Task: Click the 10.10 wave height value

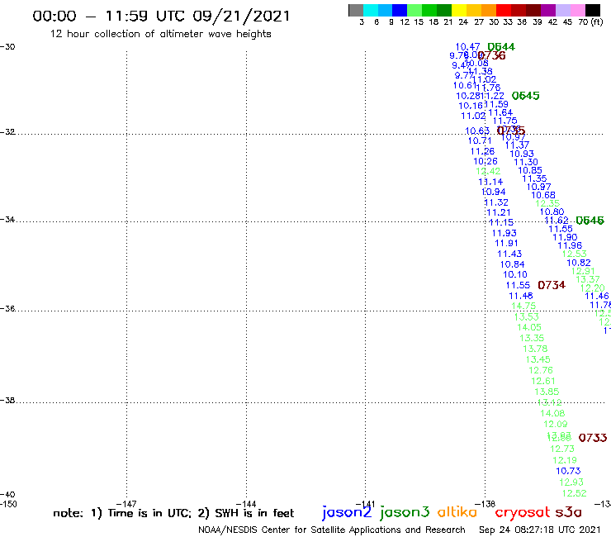Action: point(514,274)
